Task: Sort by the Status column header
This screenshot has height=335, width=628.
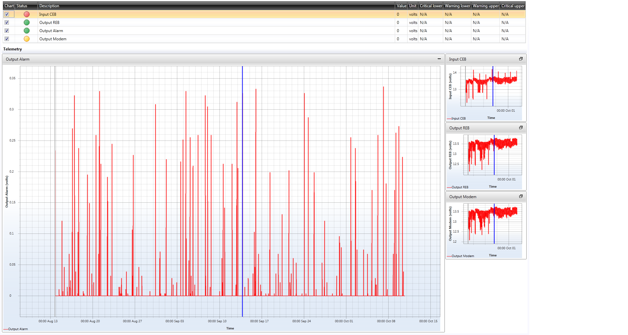Action: tap(22, 6)
